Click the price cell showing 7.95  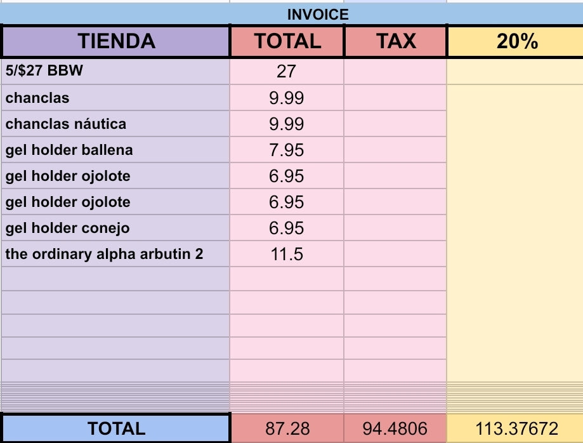pos(287,150)
